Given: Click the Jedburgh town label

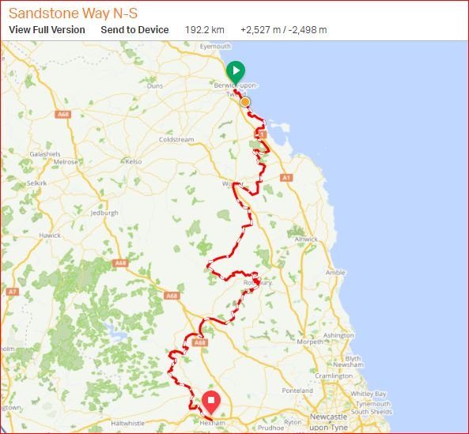Looking at the screenshot, I should [x=104, y=213].
